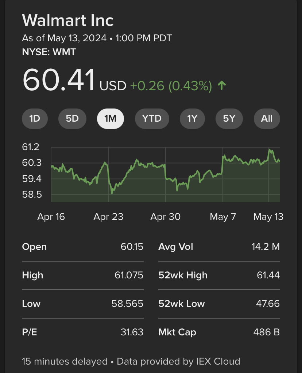The image size is (302, 373).
Task: Click the 59.4 y-axis label
Action: [32, 179]
